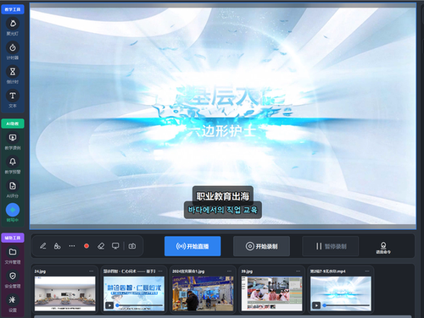Click the 24.jpg file name label
The image size is (424, 318).
click(40, 271)
